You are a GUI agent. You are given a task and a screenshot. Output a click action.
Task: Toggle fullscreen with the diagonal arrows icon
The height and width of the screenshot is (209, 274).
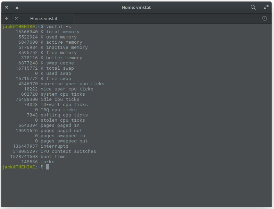click(x=266, y=7)
